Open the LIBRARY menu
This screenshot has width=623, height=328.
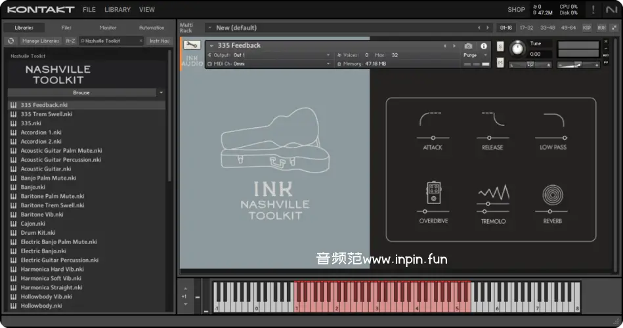pos(118,10)
